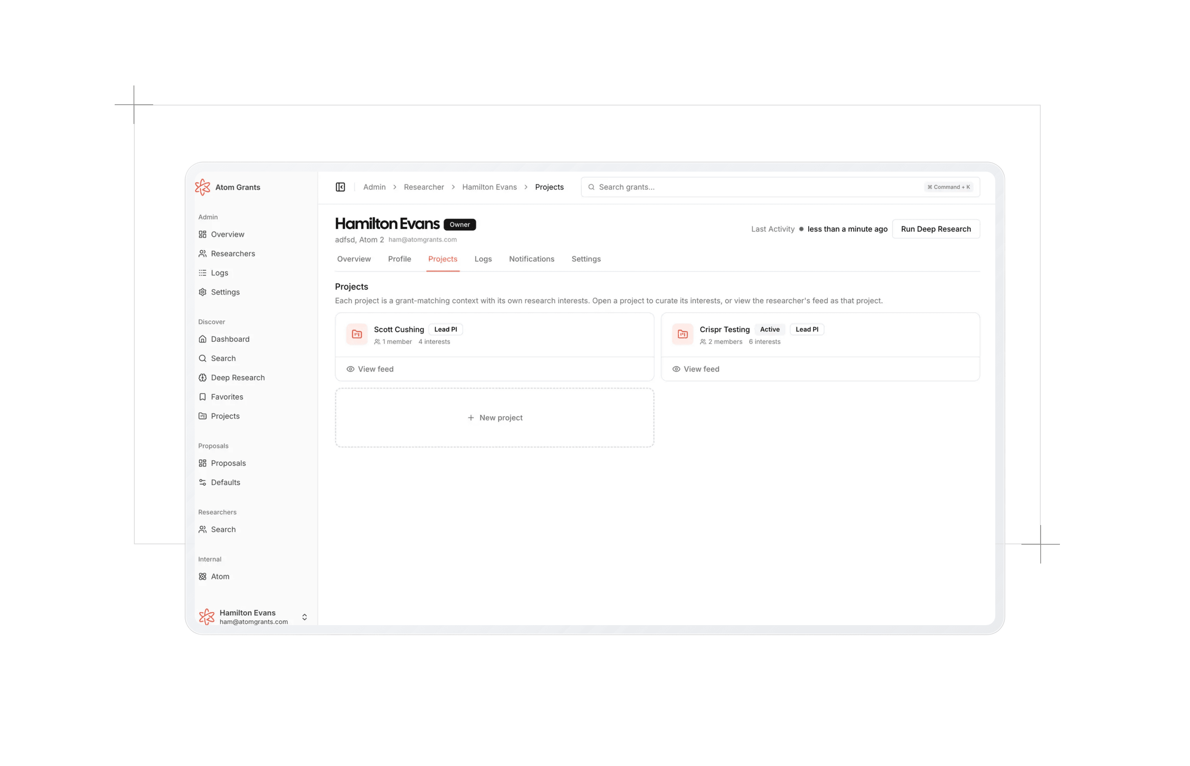
Task: Open Logs in the sidebar
Action: pos(213,273)
